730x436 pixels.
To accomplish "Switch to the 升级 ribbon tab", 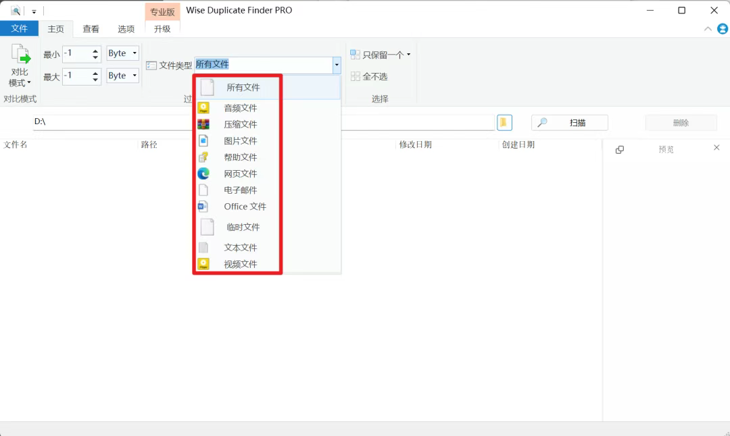I will click(162, 29).
